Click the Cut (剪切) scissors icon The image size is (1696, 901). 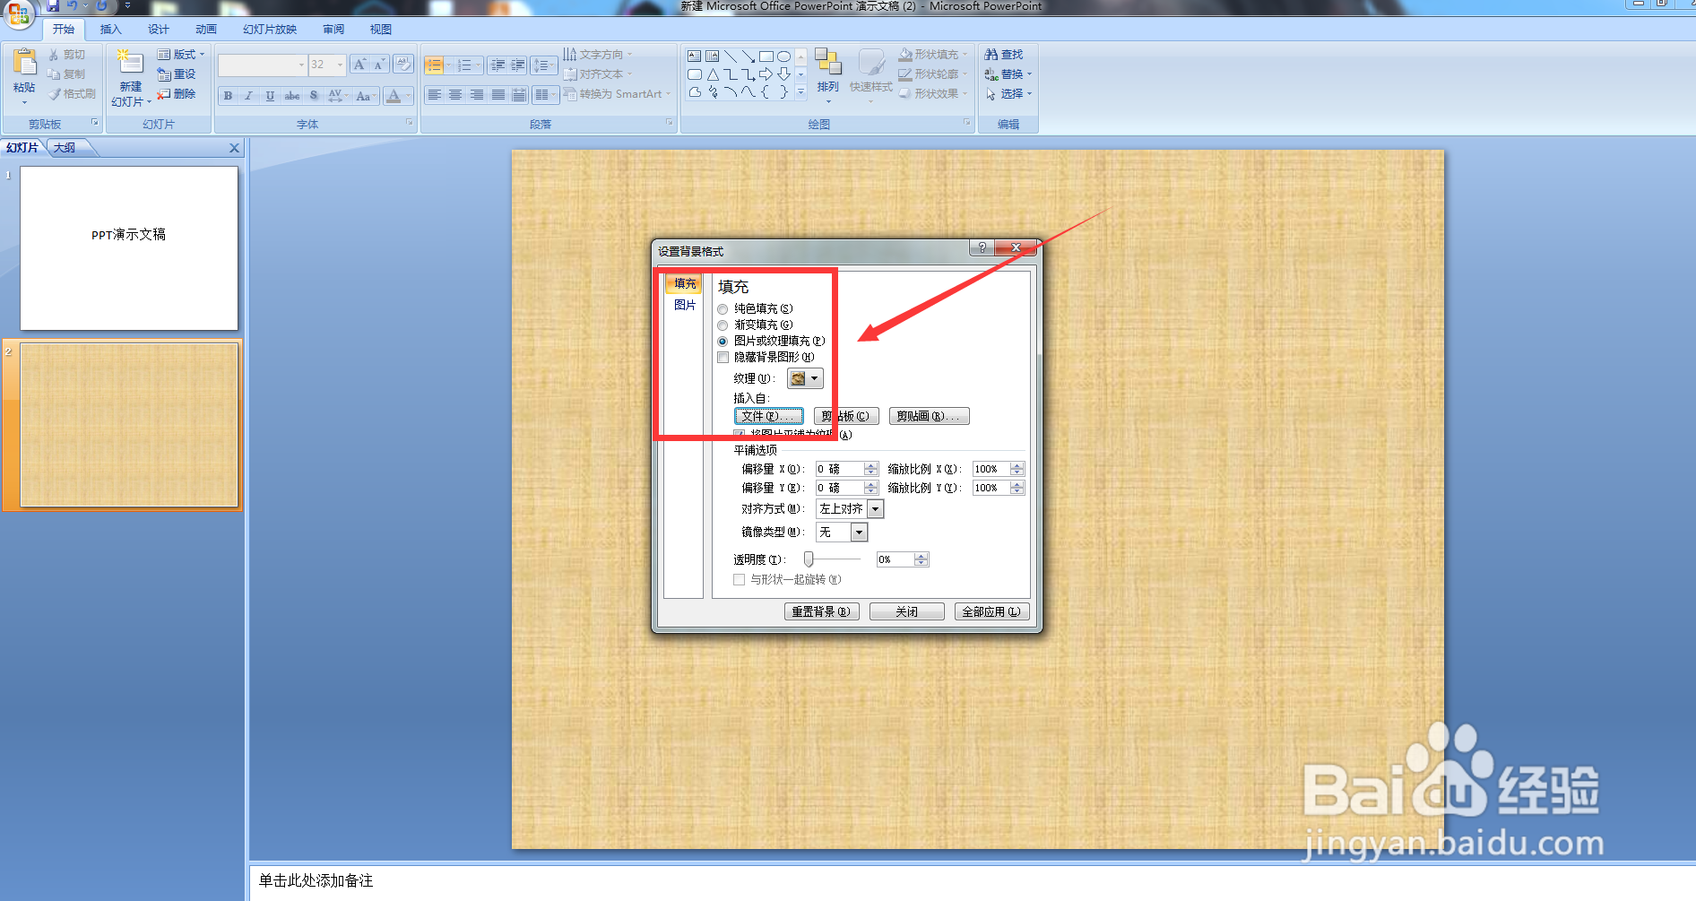point(54,55)
